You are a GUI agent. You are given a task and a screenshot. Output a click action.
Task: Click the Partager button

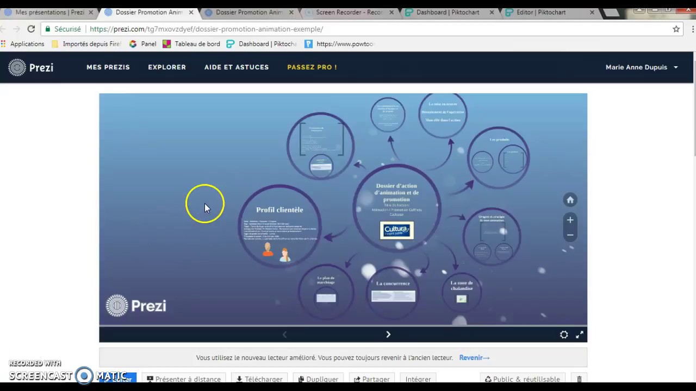(x=372, y=379)
